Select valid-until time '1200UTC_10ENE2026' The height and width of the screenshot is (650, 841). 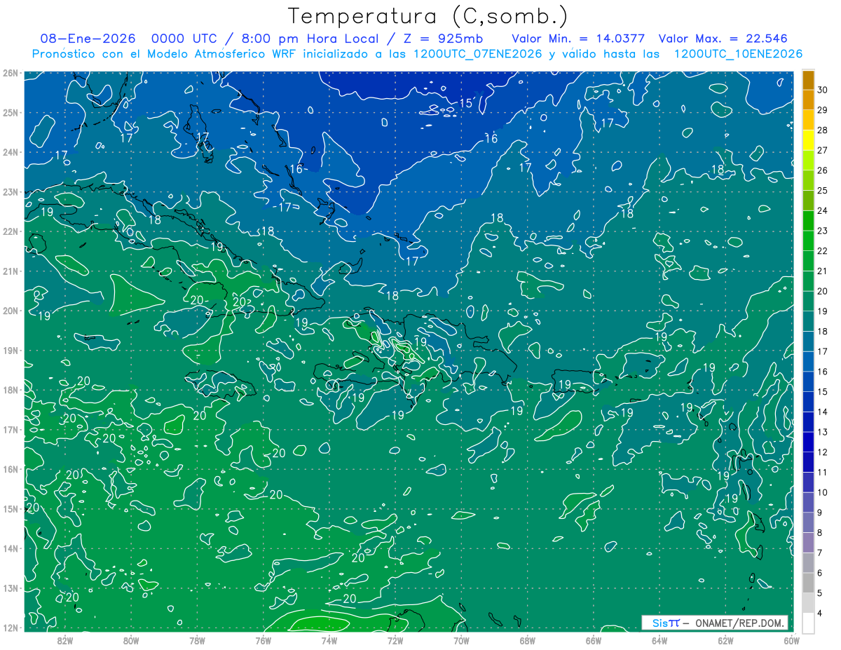pyautogui.click(x=738, y=54)
